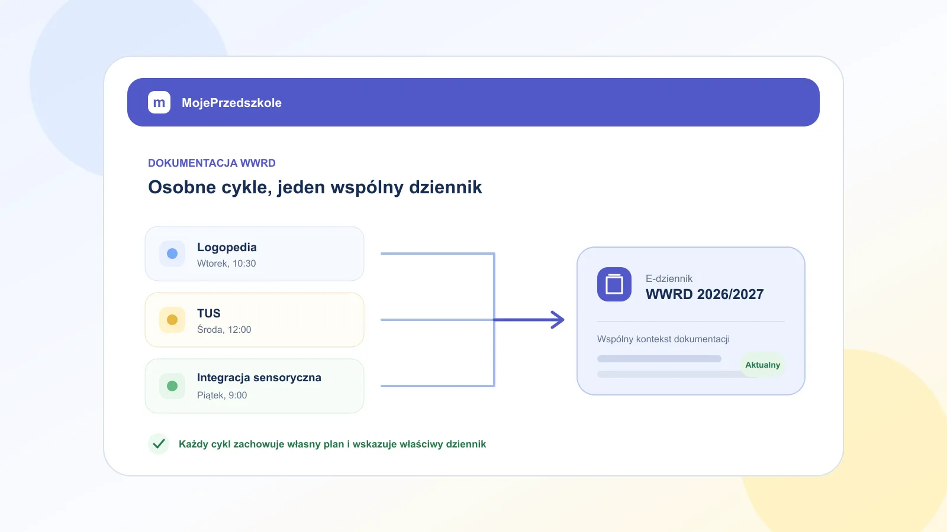Click the yellow dot icon on TUS card

click(172, 320)
